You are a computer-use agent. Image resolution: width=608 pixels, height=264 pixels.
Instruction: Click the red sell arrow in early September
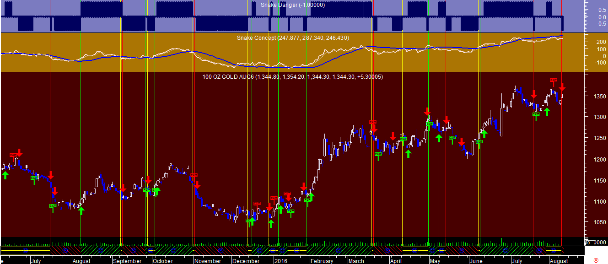pyautogui.click(x=123, y=188)
